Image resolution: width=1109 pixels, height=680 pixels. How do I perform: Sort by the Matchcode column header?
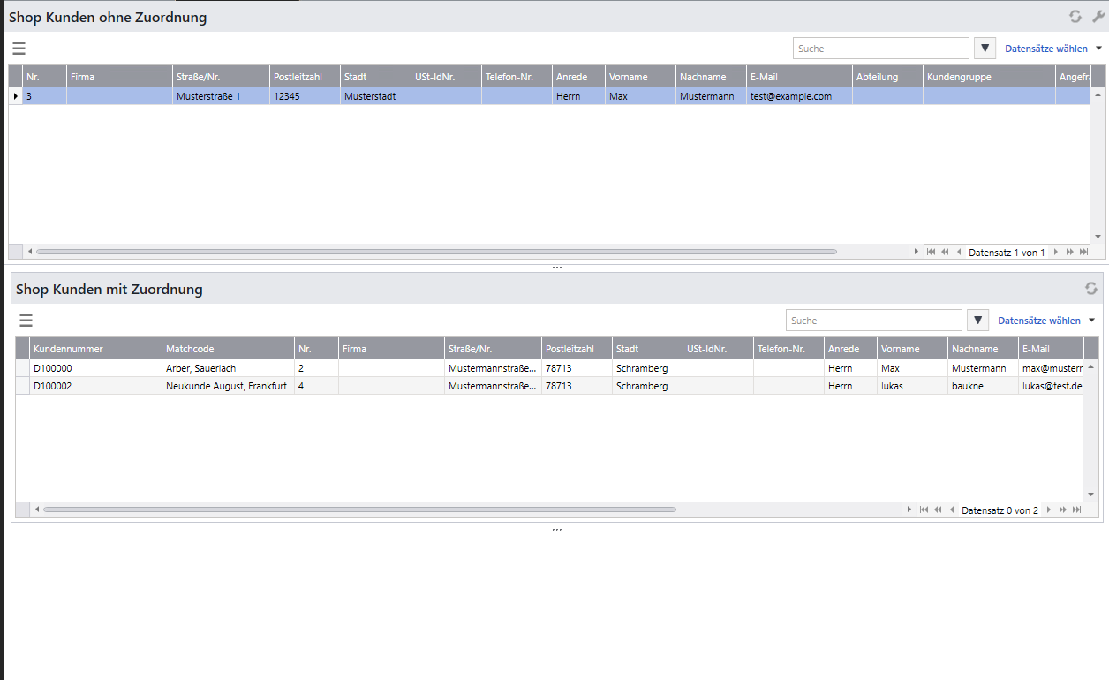click(x=227, y=349)
